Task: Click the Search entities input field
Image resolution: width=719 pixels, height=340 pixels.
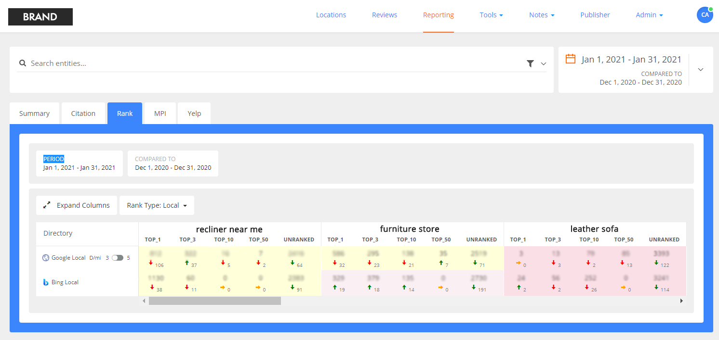Action: [x=275, y=63]
